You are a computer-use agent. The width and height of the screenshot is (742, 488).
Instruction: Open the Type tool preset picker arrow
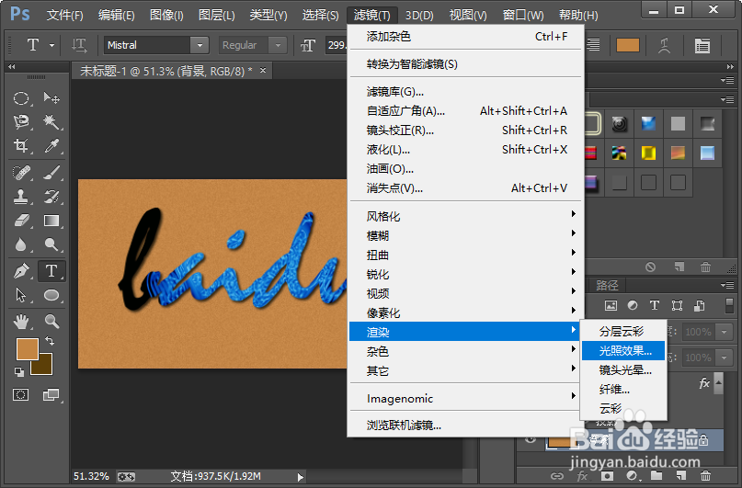[x=51, y=45]
